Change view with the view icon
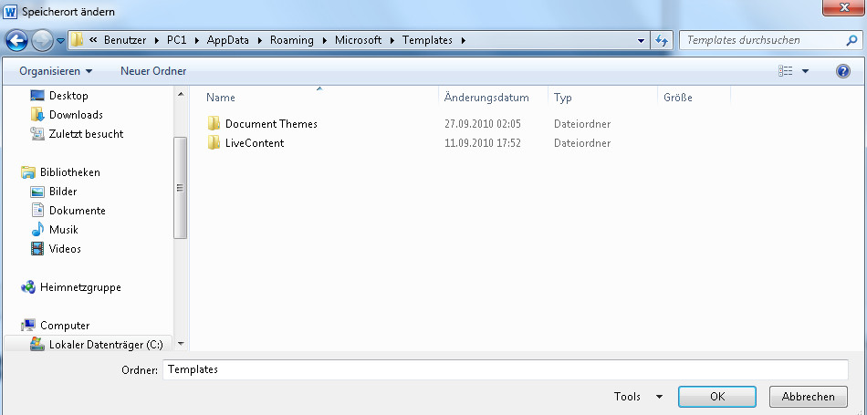The height and width of the screenshot is (415, 867). tap(785, 71)
